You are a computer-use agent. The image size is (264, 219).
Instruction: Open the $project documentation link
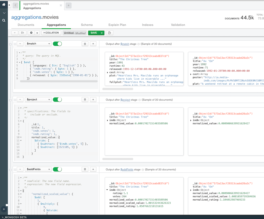click(x=125, y=100)
